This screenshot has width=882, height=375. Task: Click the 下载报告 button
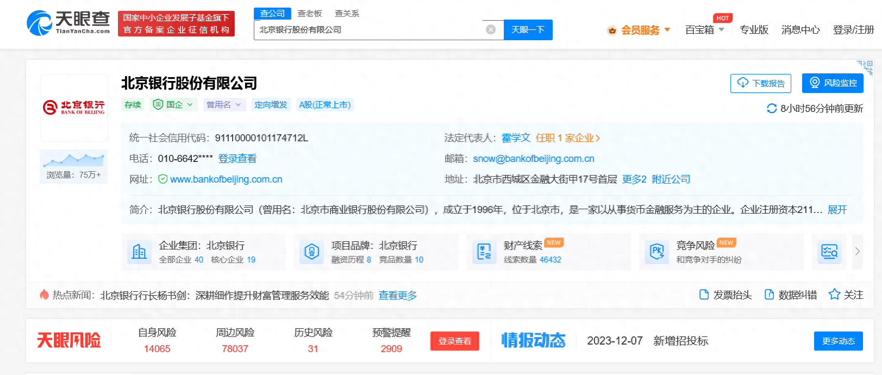coord(760,83)
